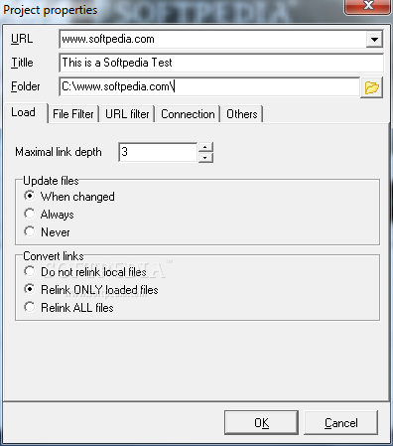Switch to the Connection tab
Screen dimensions: 393x446
point(188,114)
